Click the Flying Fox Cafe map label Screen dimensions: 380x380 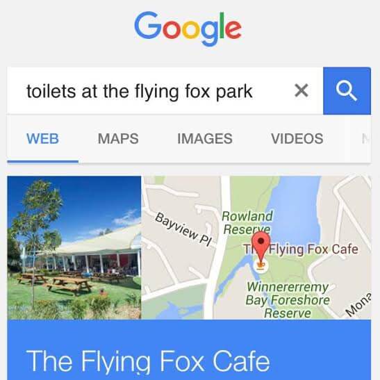pyautogui.click(x=301, y=249)
